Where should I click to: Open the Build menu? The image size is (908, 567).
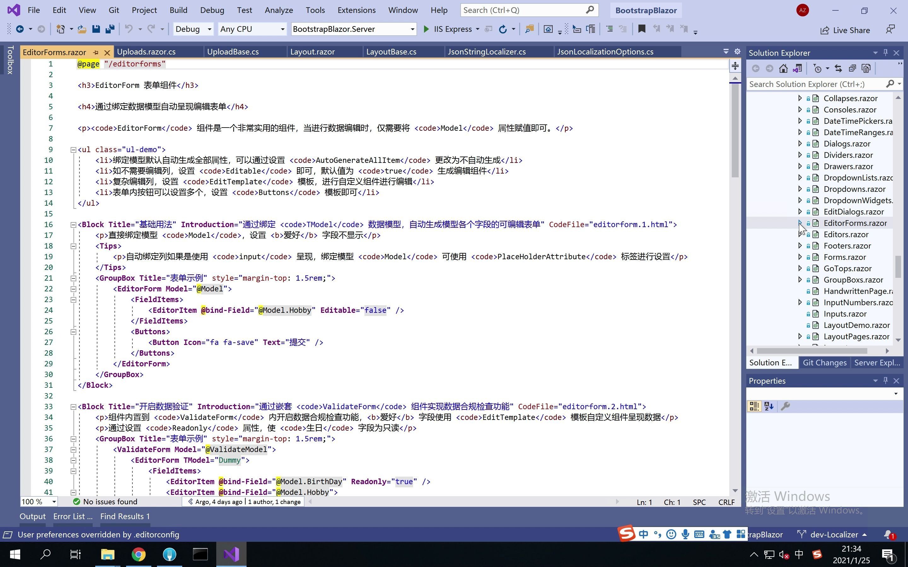178,10
